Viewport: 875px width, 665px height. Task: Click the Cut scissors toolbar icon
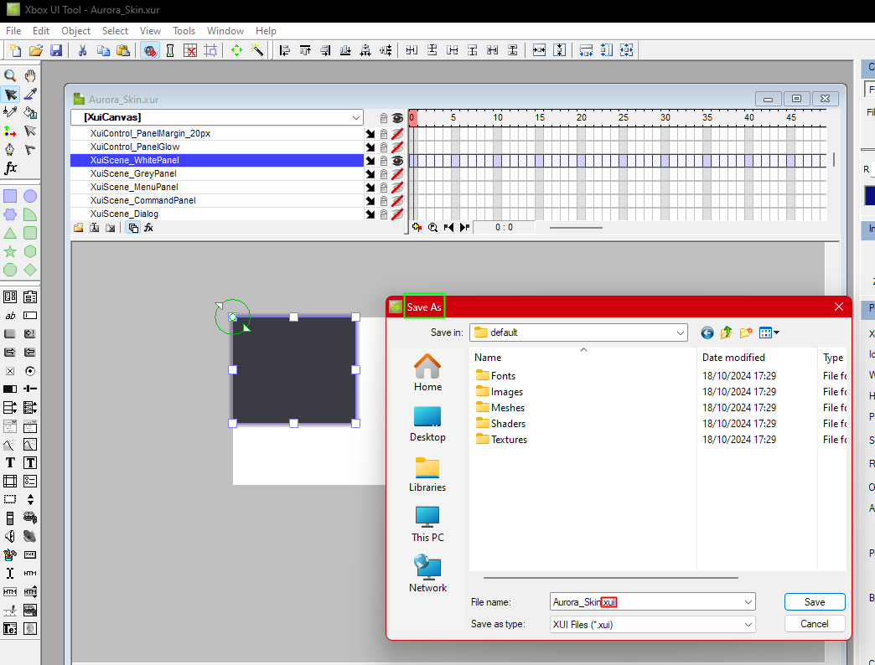(x=83, y=51)
